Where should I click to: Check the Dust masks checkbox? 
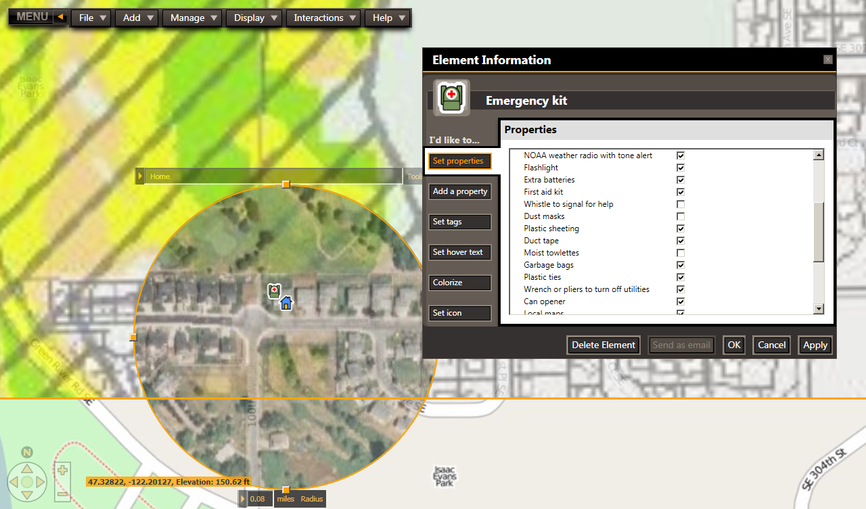681,216
